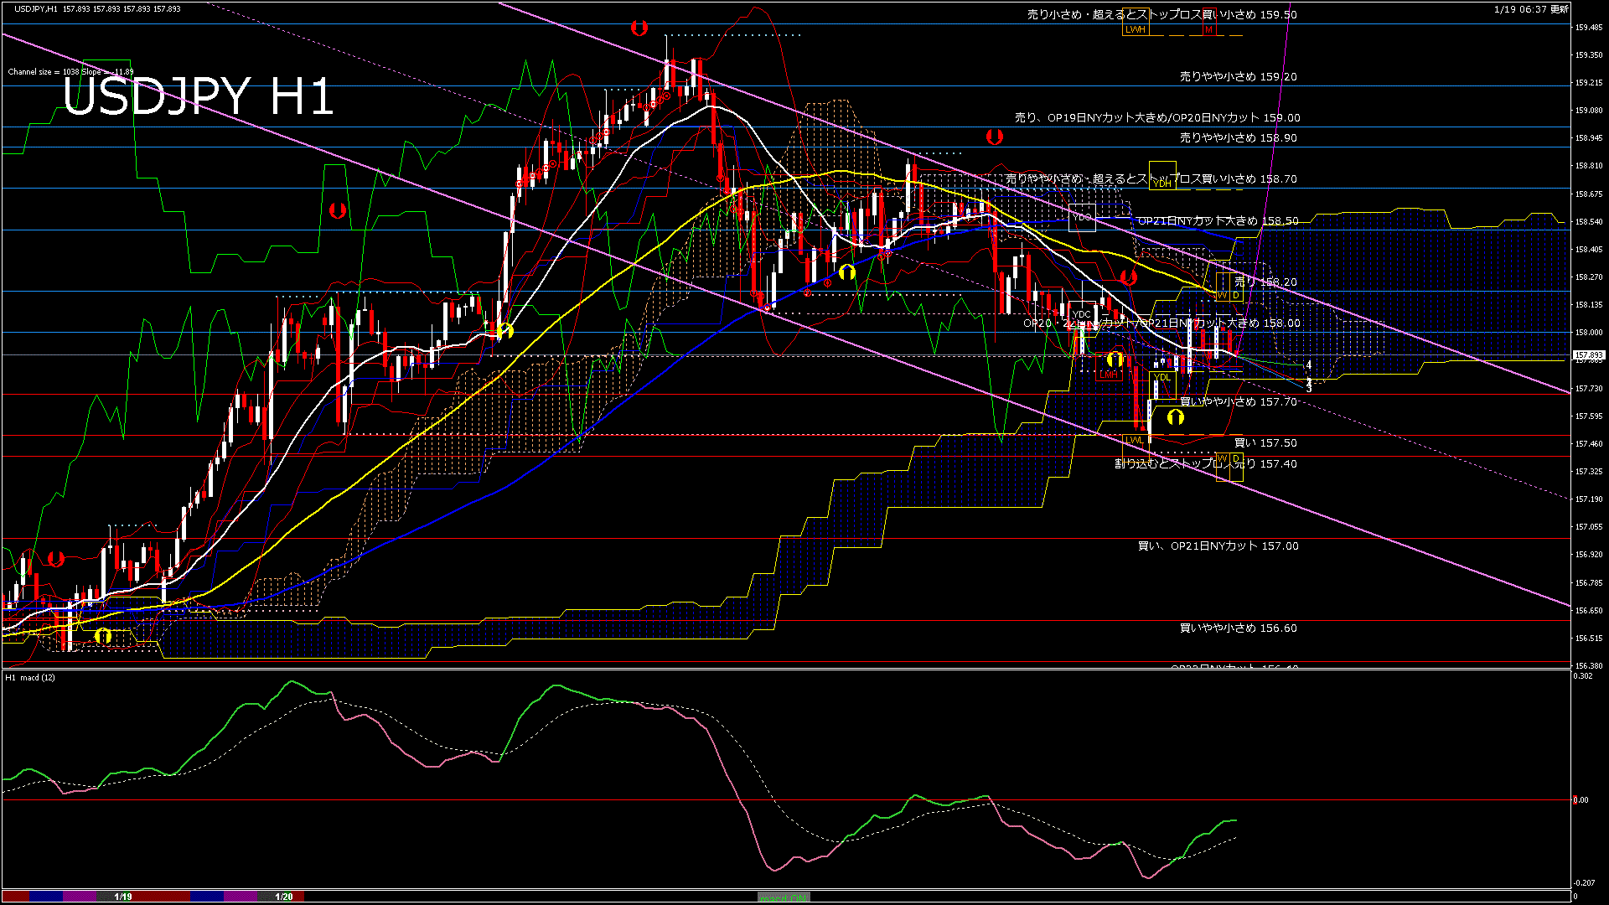The width and height of the screenshot is (1609, 905).
Task: Click the 買い 157.50 order level label
Action: tap(1265, 443)
